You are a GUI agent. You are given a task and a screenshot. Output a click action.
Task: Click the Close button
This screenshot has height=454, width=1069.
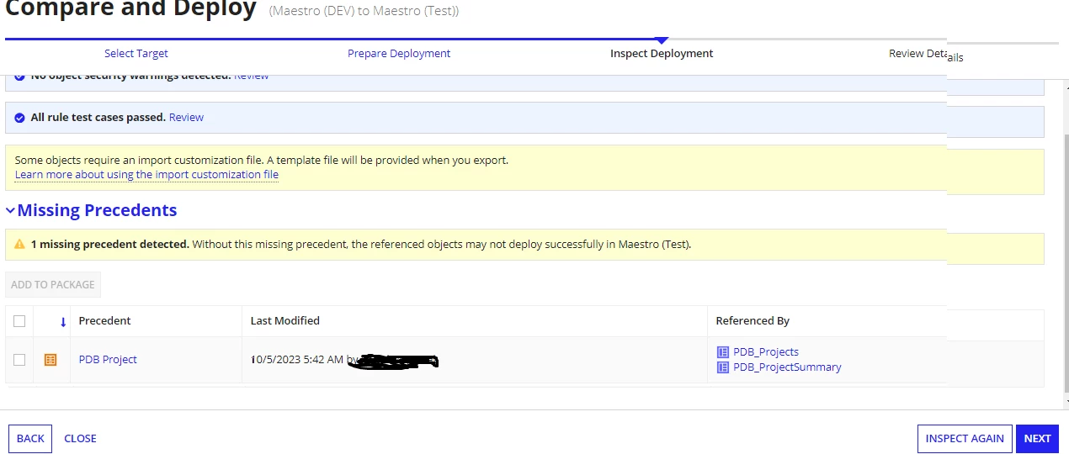click(80, 439)
